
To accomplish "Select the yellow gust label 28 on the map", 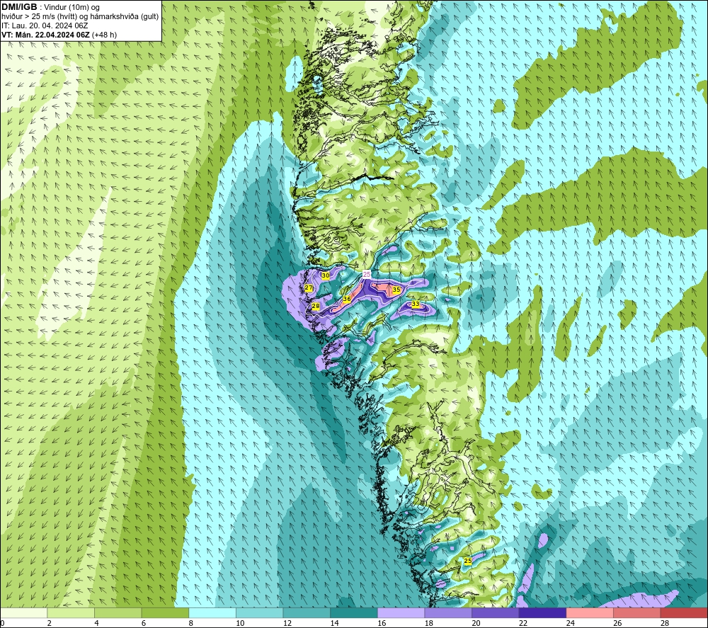I will [x=316, y=306].
